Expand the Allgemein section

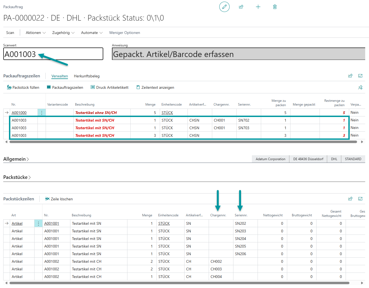(x=16, y=159)
